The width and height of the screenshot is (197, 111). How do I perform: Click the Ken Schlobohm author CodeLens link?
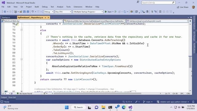point(61,89)
